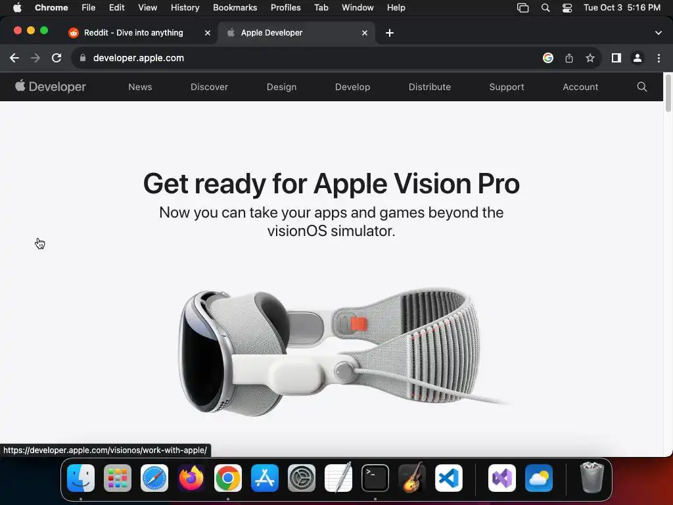Open App Store from the Dock
The image size is (673, 505).
265,478
